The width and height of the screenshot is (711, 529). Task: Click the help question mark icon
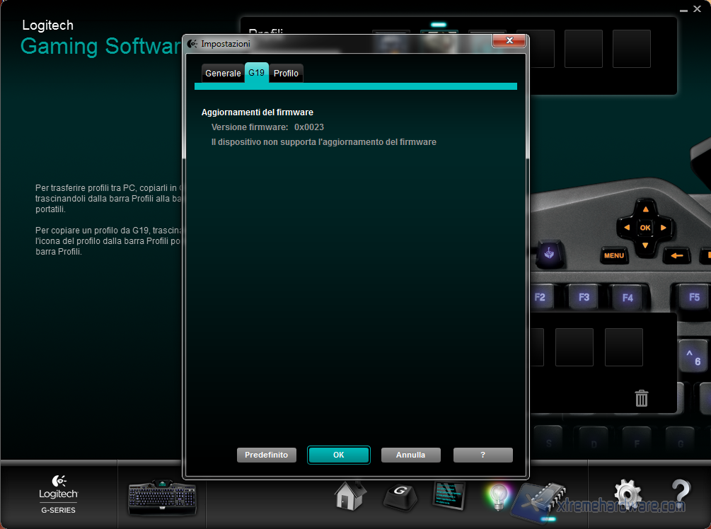tap(680, 494)
